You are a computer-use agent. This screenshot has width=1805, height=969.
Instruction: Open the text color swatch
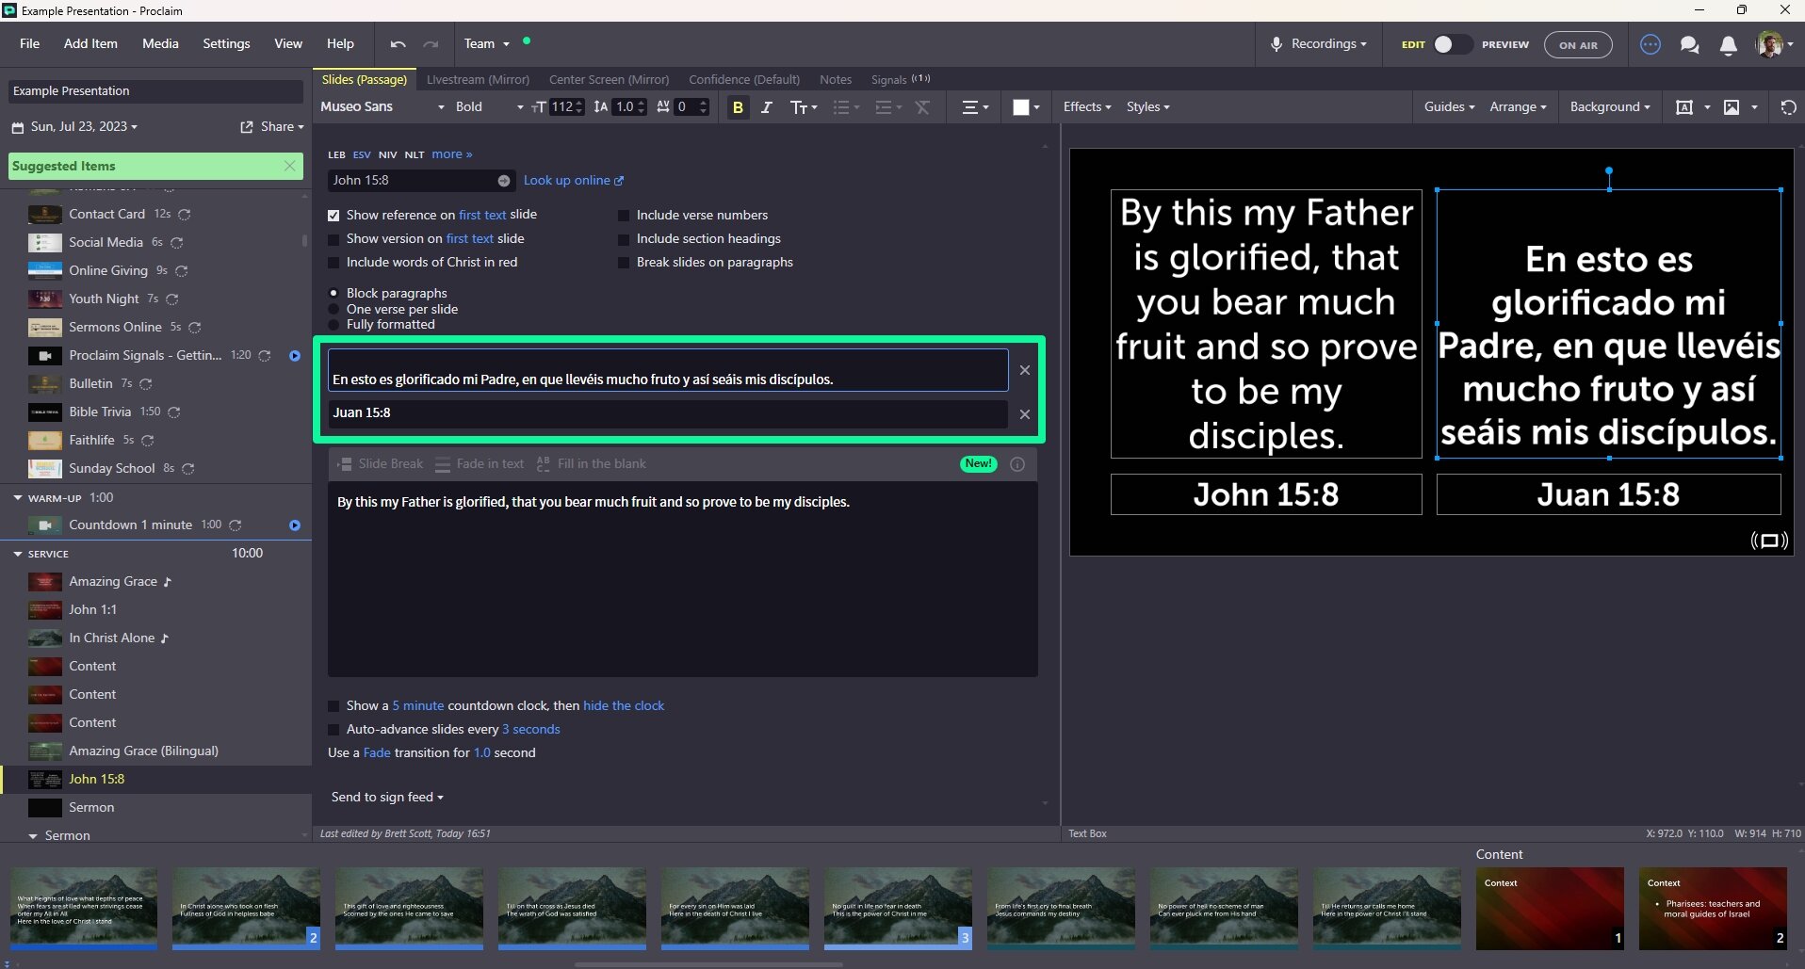[1020, 107]
